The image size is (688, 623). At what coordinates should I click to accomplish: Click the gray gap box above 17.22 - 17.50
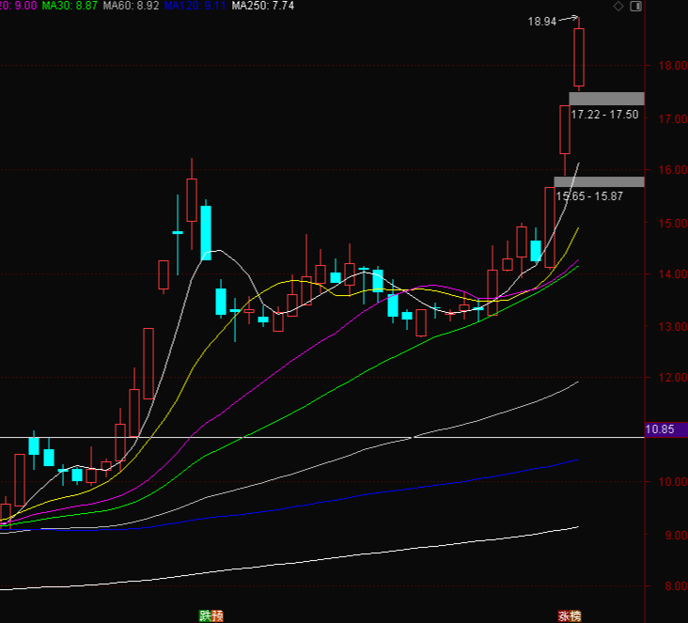(606, 99)
